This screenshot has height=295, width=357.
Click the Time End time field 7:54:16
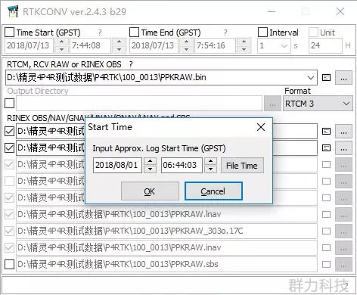click(x=215, y=45)
